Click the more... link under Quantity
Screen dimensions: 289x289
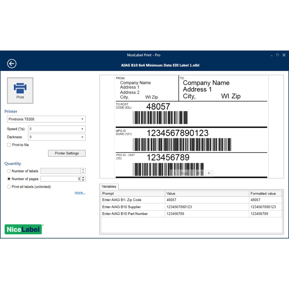80,192
